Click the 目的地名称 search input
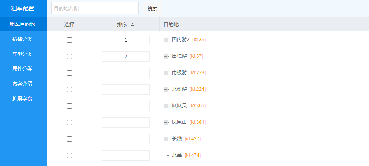Screen dimensions: 369x166 click(x=95, y=8)
